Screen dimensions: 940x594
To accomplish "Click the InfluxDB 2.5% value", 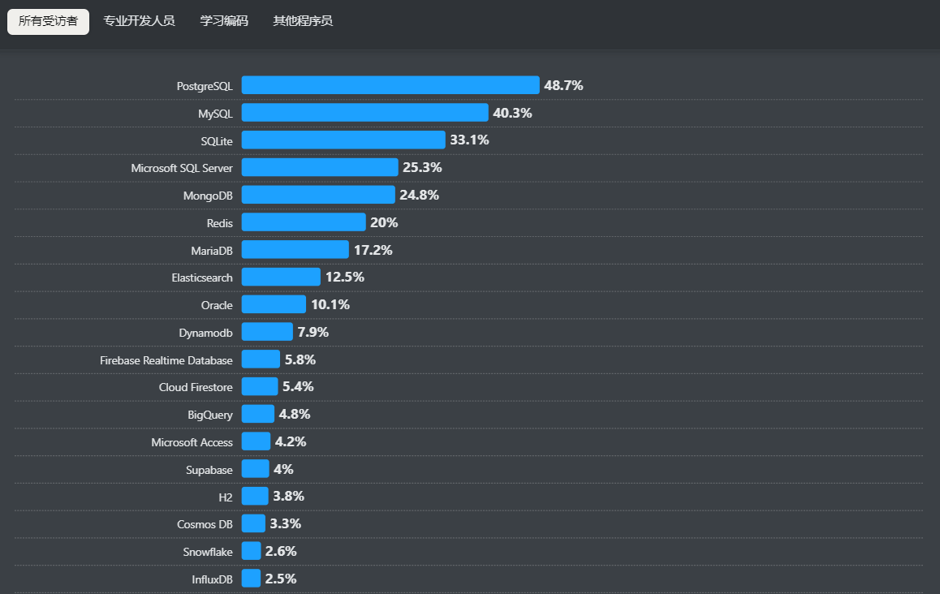I will coord(281,579).
